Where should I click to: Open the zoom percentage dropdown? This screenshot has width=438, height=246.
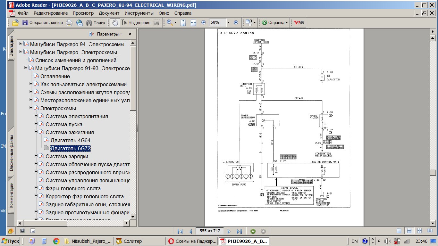pos(228,23)
